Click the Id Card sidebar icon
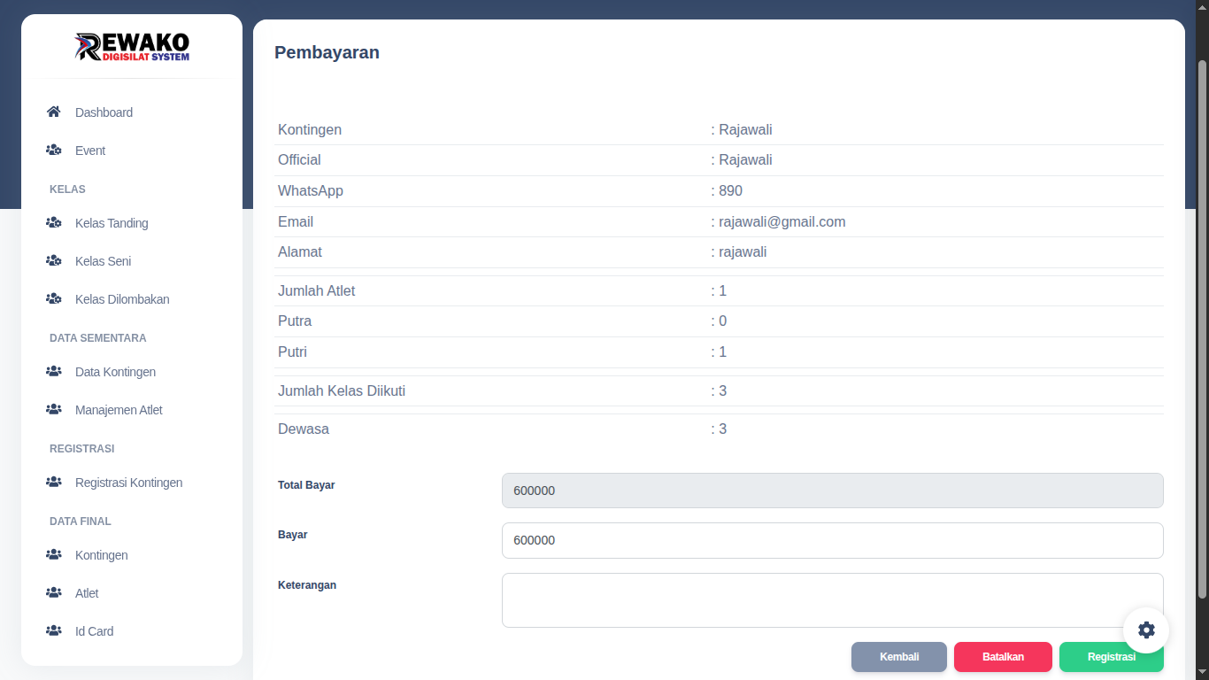Screen dimensions: 1209x680 click(x=54, y=631)
